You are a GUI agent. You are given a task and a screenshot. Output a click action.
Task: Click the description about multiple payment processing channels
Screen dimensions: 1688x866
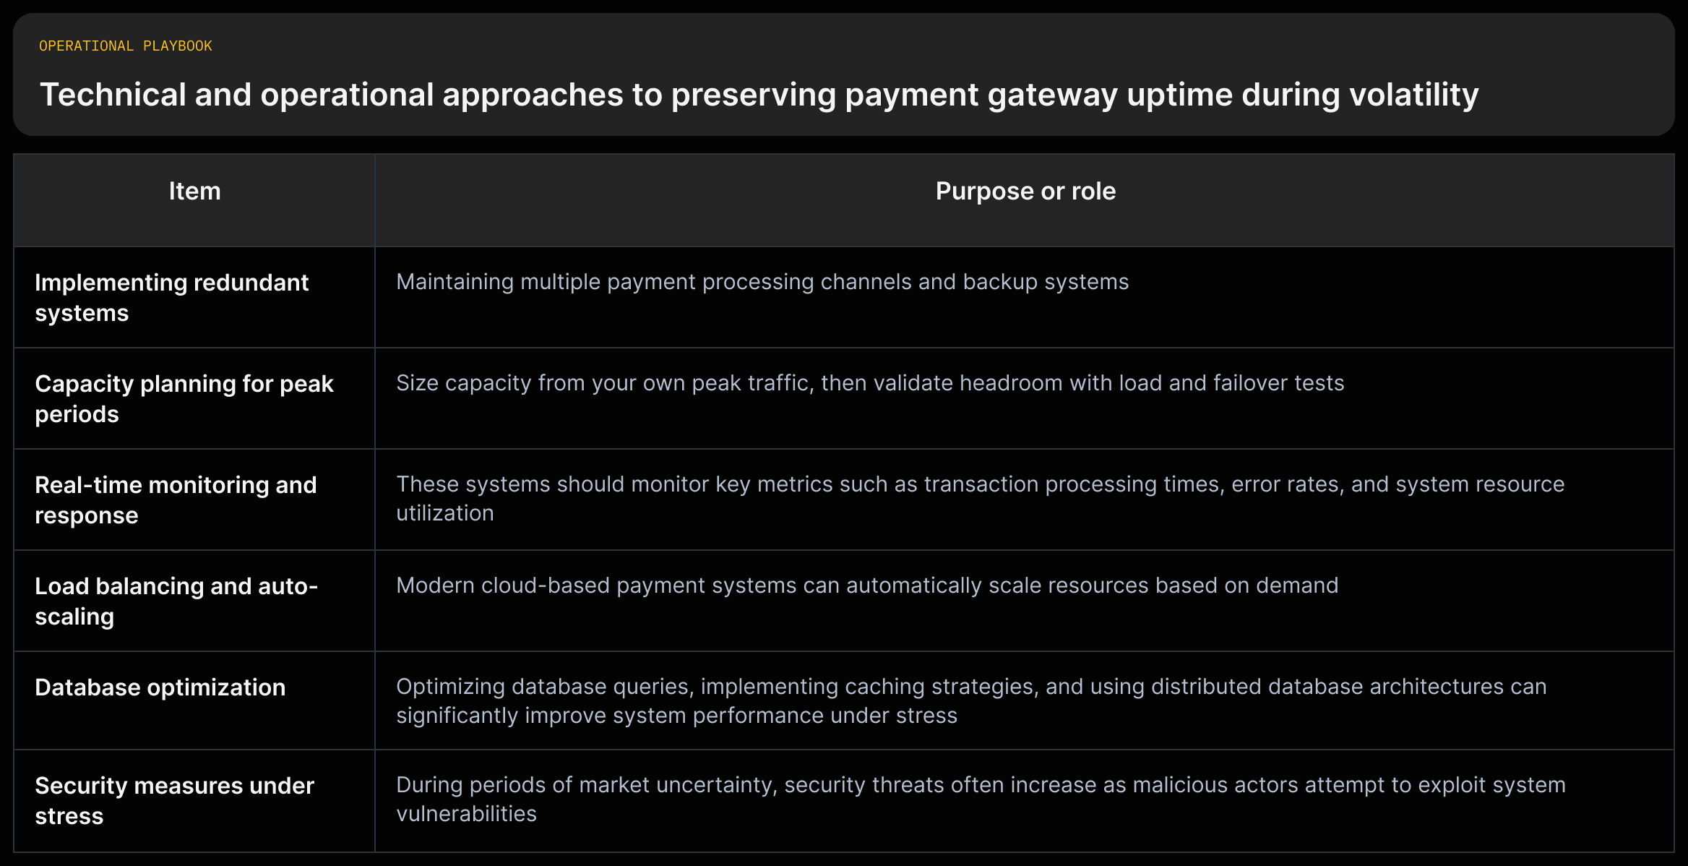click(762, 281)
